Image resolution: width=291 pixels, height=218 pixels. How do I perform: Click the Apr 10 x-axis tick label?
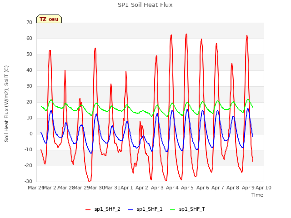264,188
